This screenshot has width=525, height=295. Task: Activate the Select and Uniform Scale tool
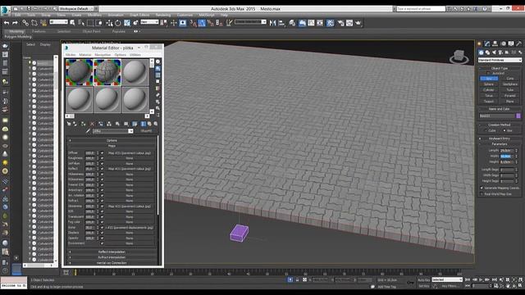[x=127, y=23]
